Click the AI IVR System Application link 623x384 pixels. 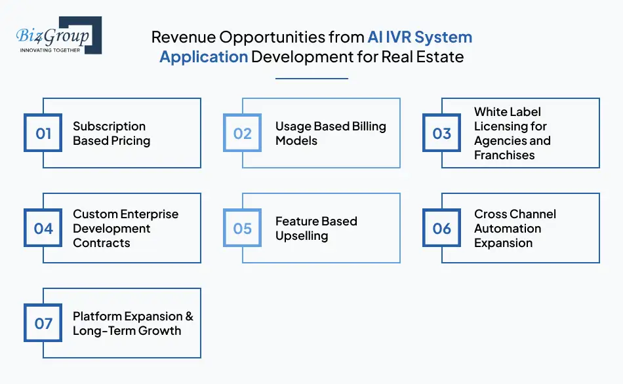[420, 37]
